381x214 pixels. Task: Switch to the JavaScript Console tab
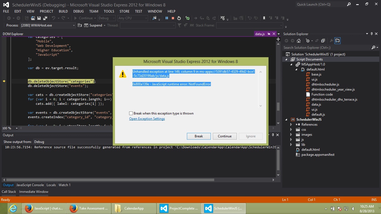pos(30,185)
